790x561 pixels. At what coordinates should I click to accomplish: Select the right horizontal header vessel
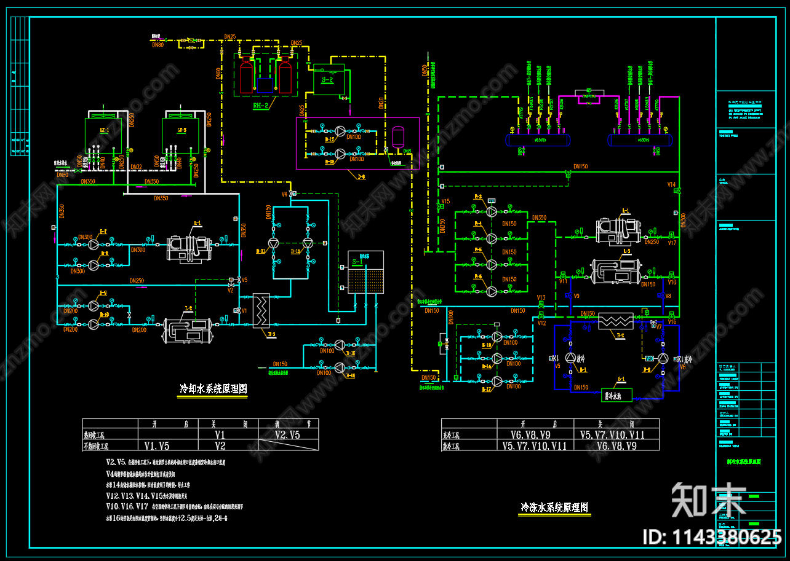640,140
